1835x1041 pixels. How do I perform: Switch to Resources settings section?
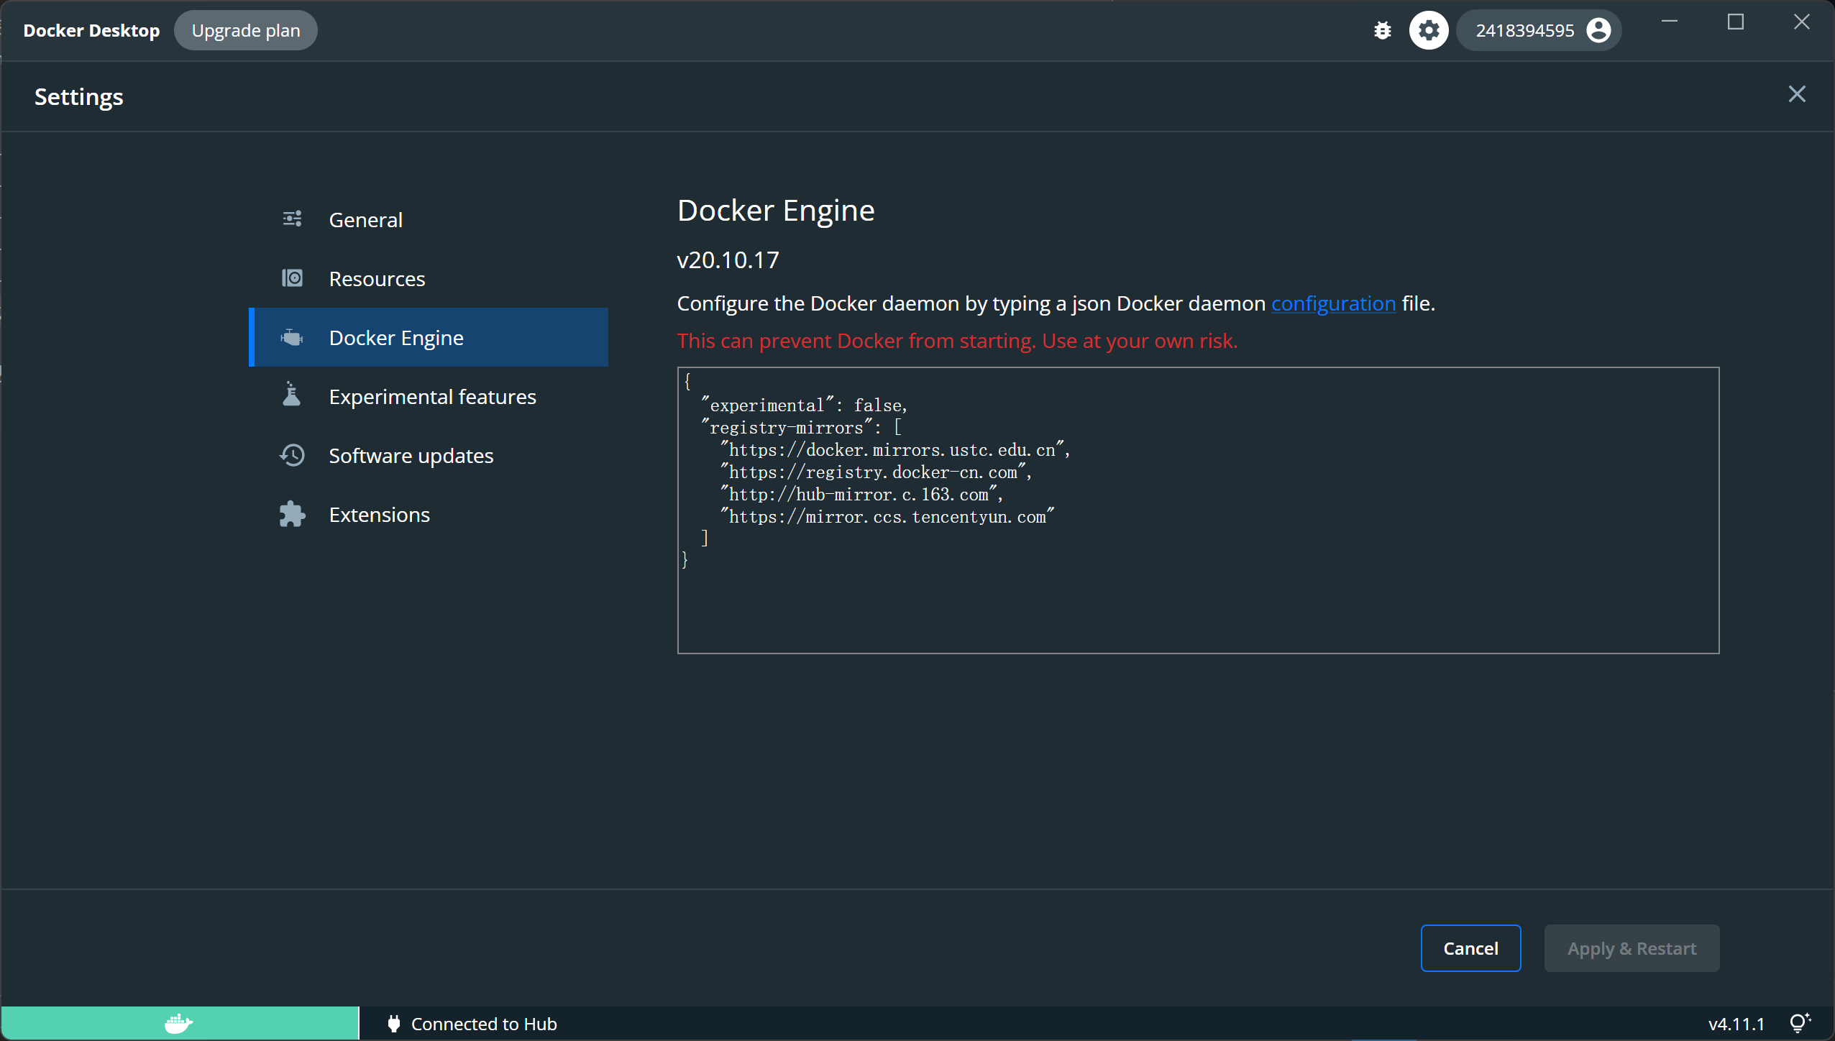click(377, 279)
